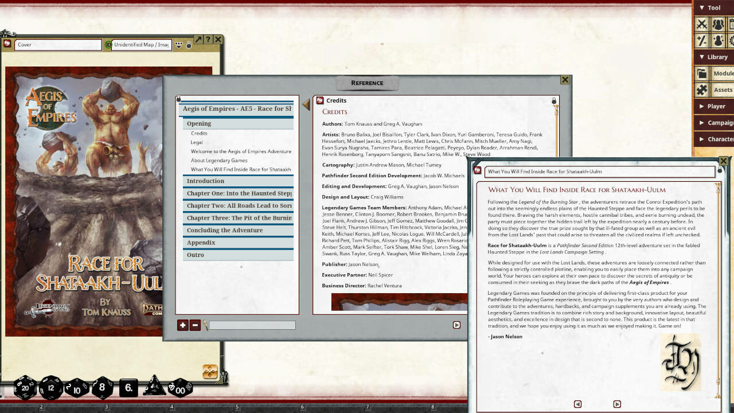
Task: Click the Reference search filter field
Action: (252, 325)
